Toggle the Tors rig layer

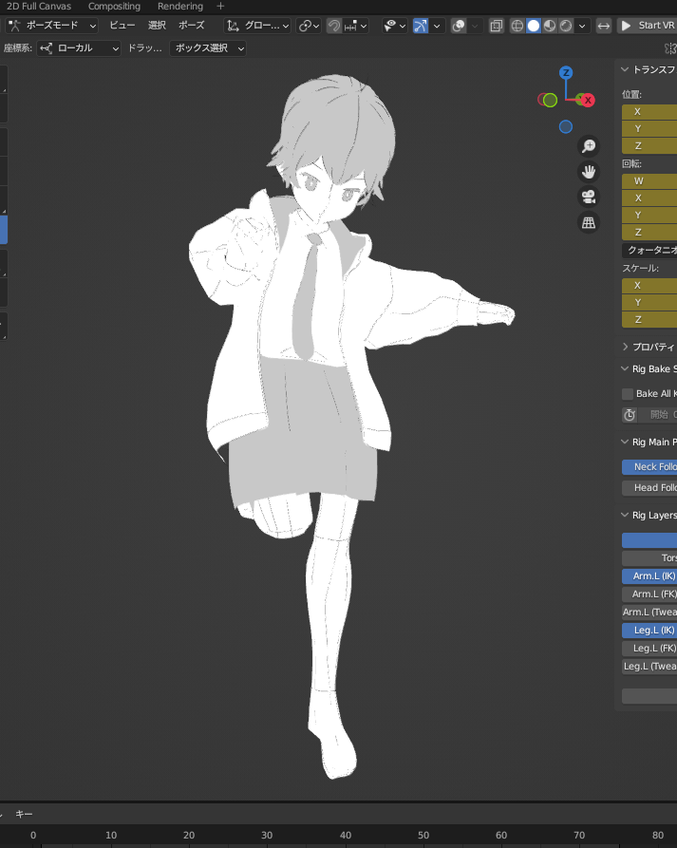(x=649, y=557)
